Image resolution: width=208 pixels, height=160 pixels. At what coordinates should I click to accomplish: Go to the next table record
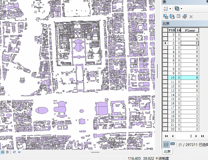coord(196,136)
